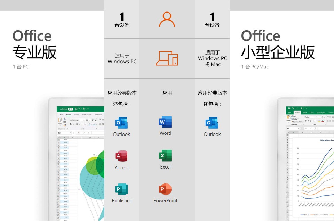Select the "PowerPoint" label text
This screenshot has height=221, width=334.
pos(166,200)
